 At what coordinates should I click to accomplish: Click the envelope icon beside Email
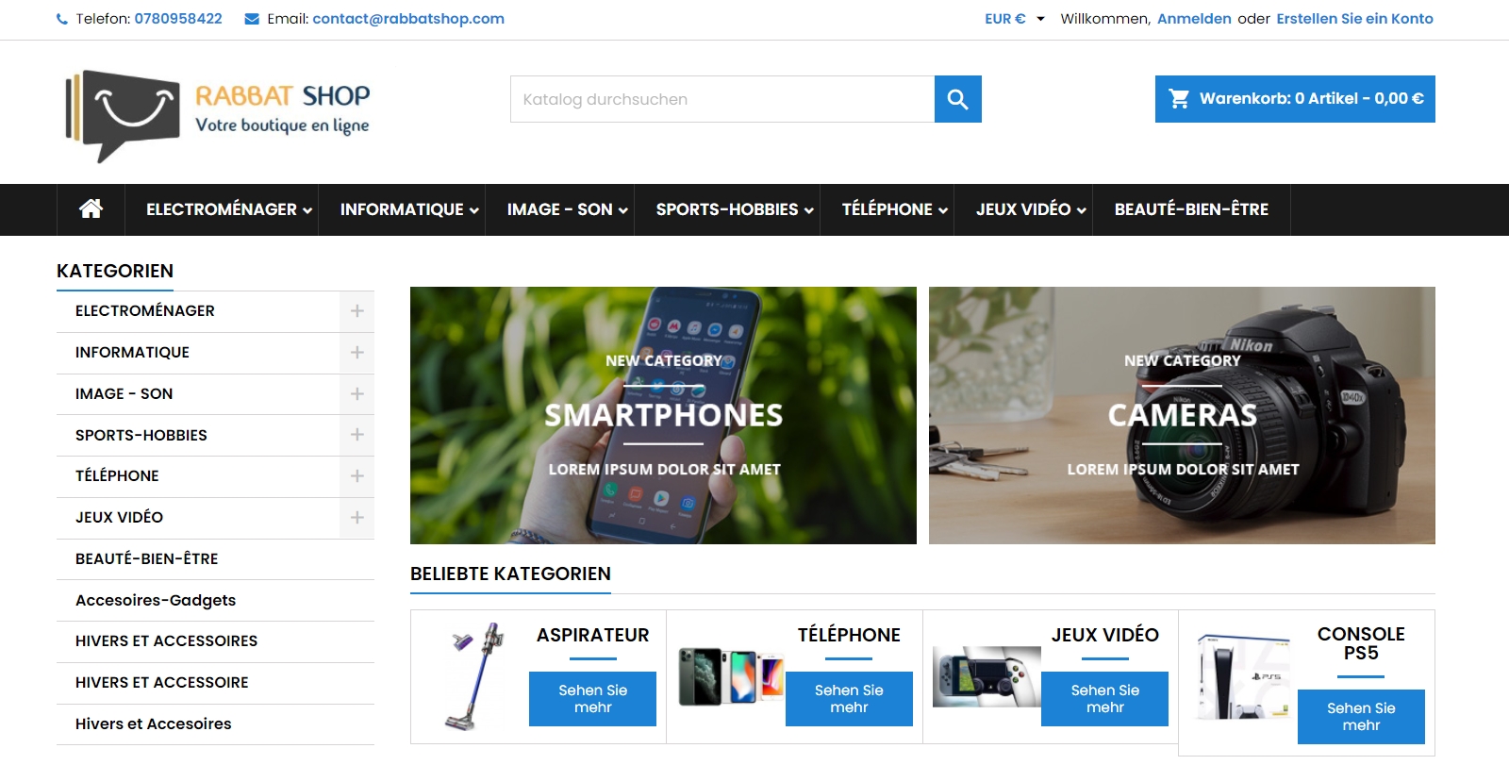click(252, 19)
